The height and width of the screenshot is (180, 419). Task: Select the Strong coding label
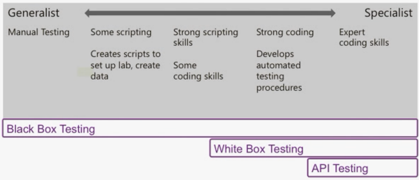[x=285, y=32]
